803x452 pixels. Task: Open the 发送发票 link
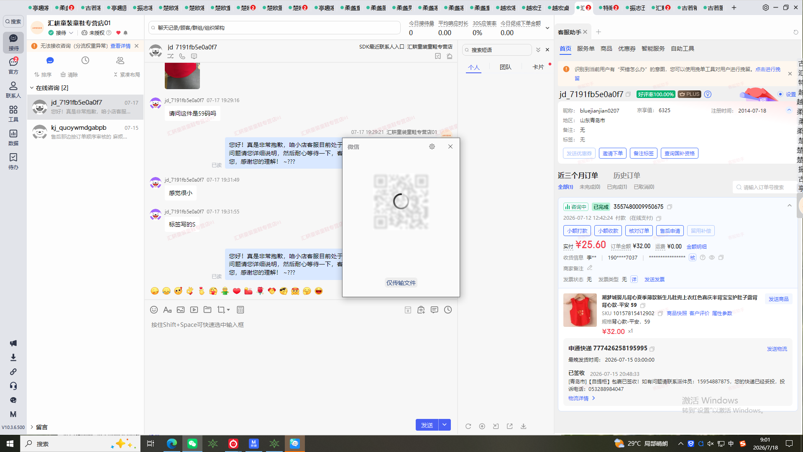[655, 279]
